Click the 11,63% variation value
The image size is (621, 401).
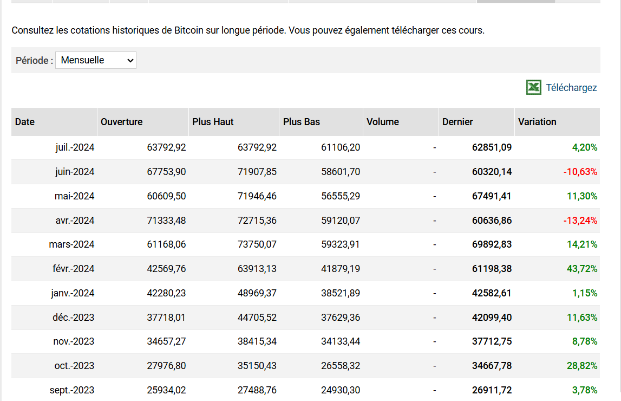(582, 318)
